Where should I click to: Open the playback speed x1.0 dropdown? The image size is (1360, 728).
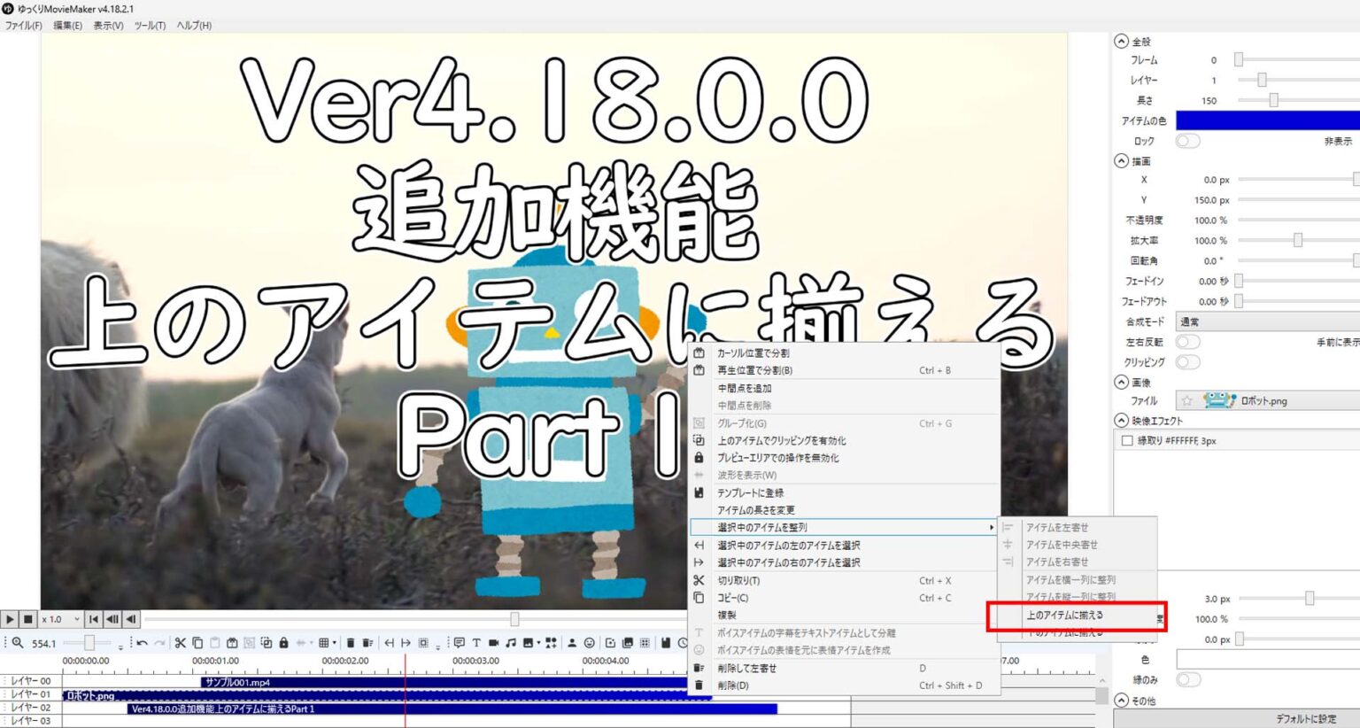pyautogui.click(x=62, y=619)
